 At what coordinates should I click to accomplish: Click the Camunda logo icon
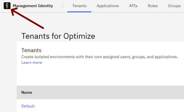[x=7, y=6]
